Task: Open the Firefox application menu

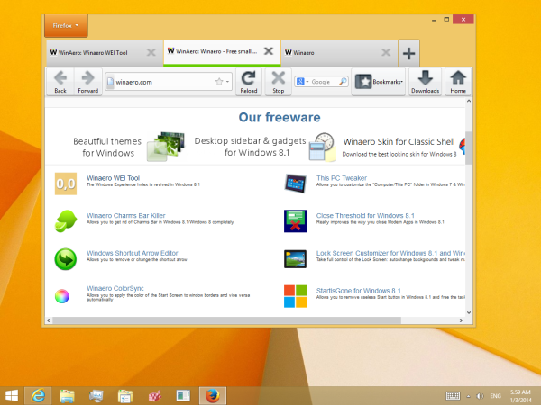Action: pyautogui.click(x=66, y=25)
